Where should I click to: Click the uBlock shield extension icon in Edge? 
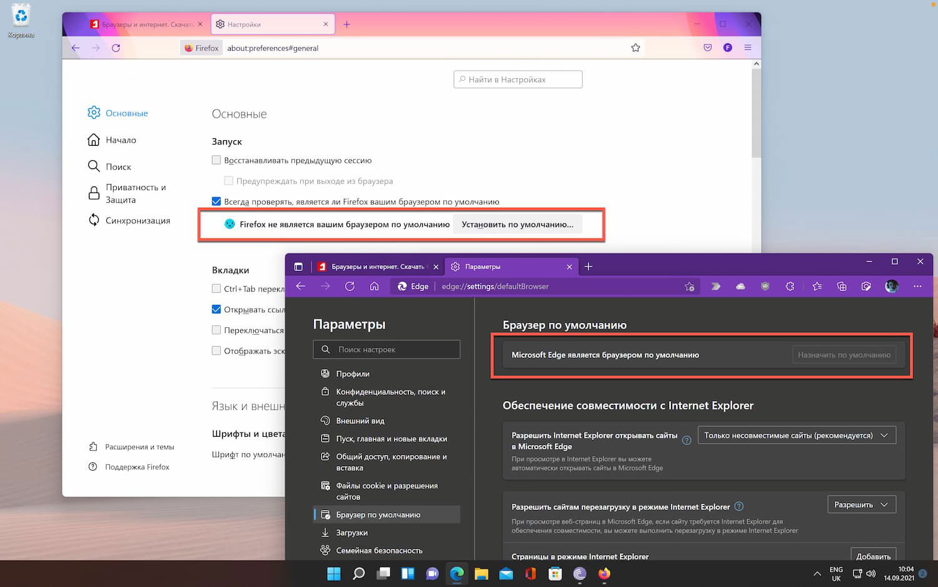pos(765,286)
